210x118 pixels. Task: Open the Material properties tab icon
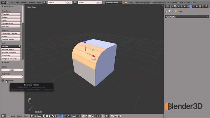point(197,6)
